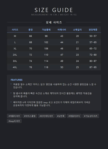
Task: Select the 총장 column header
Action: (30, 30)
